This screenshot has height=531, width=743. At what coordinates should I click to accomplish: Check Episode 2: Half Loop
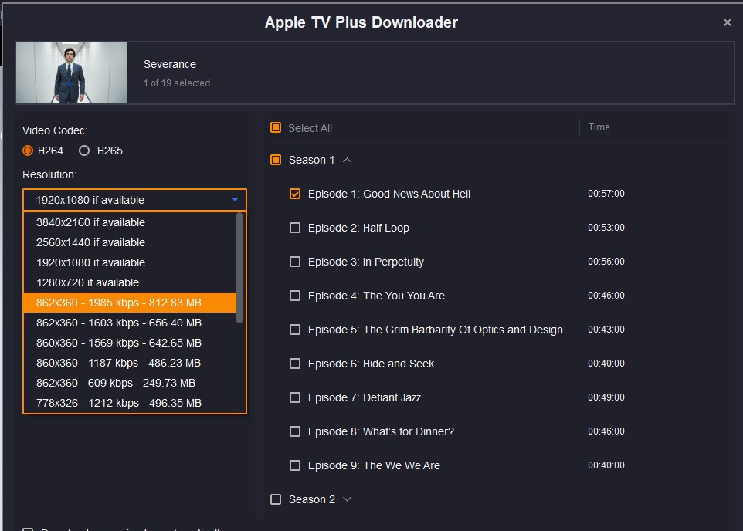[x=295, y=228]
